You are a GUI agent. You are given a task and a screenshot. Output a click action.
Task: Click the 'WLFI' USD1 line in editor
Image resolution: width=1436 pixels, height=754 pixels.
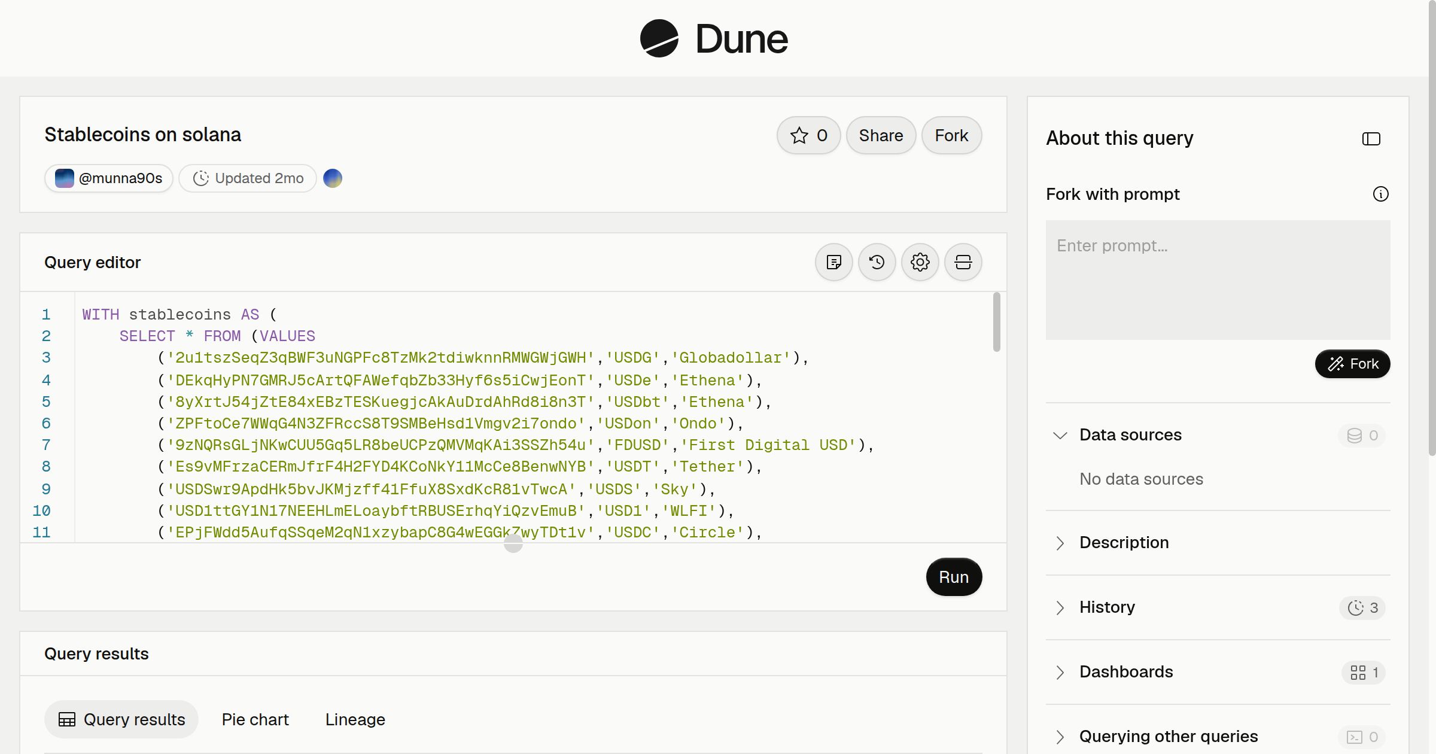click(x=446, y=511)
